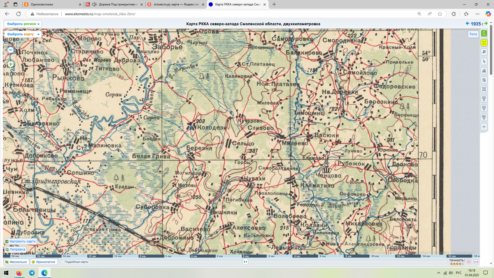The image size is (494, 278).
Task: Click the print map icon
Action: (484, 70)
